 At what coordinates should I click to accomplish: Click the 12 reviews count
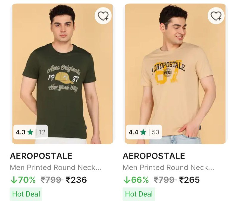click(x=42, y=132)
